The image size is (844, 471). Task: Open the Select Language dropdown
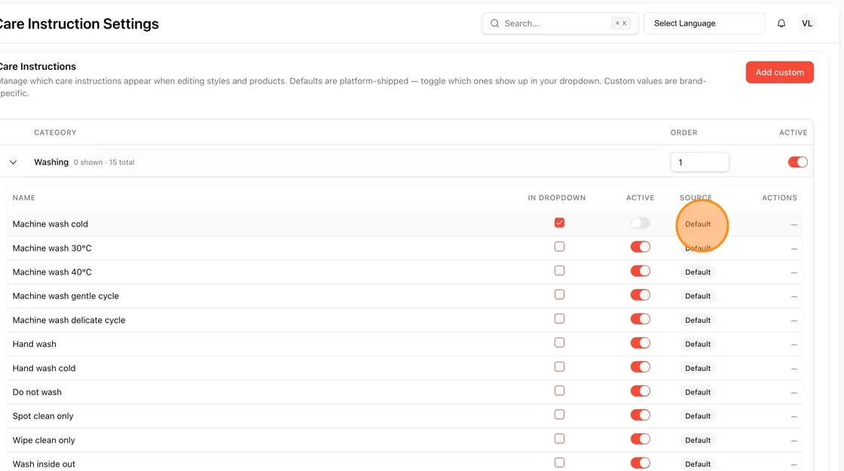tap(704, 23)
